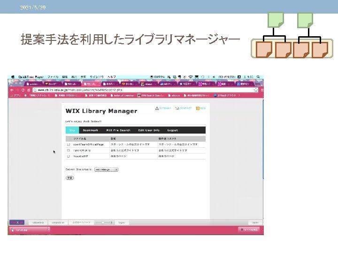This screenshot has width=338, height=254.
Task: Click the hospitalHP file name
Action: coord(81,156)
